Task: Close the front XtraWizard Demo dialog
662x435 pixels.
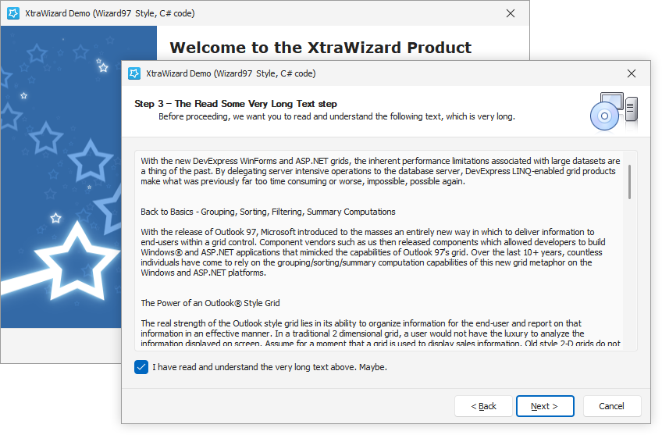Action: (x=632, y=73)
